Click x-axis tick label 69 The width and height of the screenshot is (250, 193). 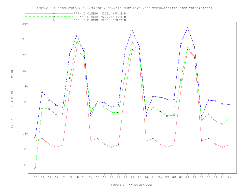[x=195, y=177]
